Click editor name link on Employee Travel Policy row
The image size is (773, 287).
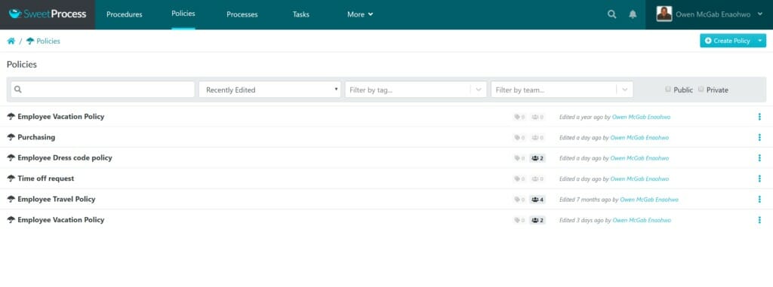click(648, 200)
